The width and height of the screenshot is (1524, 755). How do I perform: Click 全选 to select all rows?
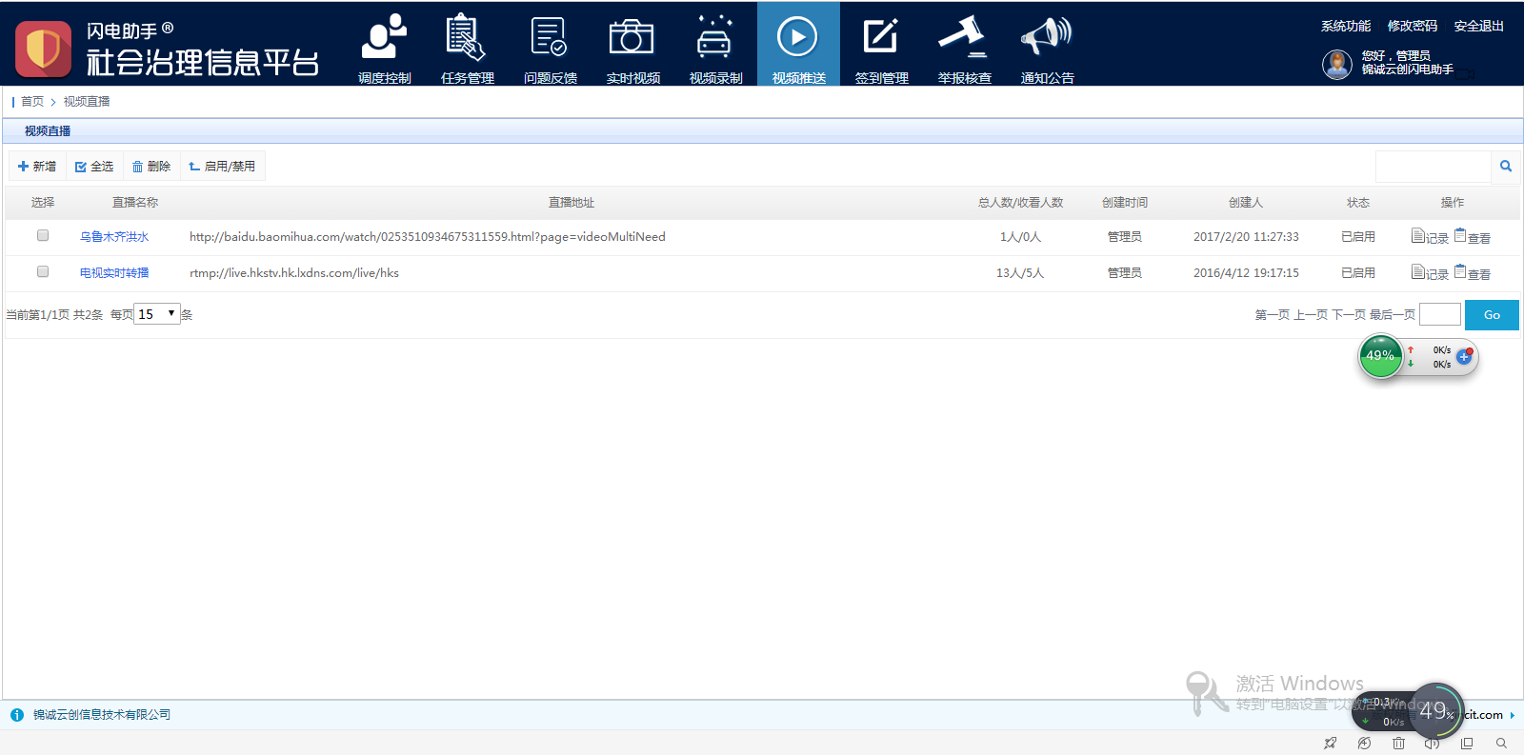coord(94,167)
